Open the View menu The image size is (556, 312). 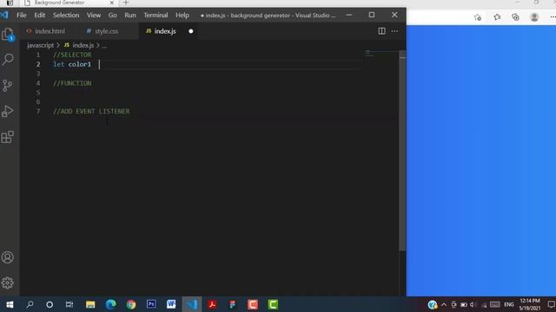click(94, 16)
